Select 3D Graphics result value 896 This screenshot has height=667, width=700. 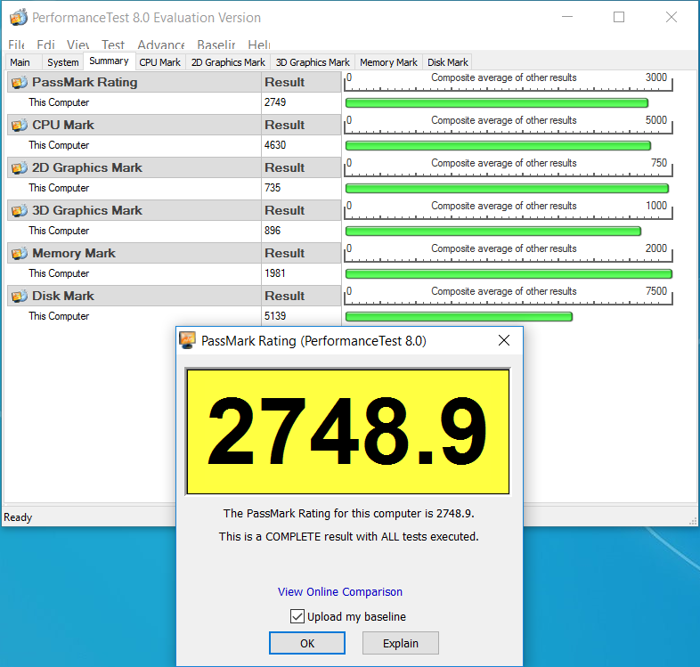click(273, 231)
